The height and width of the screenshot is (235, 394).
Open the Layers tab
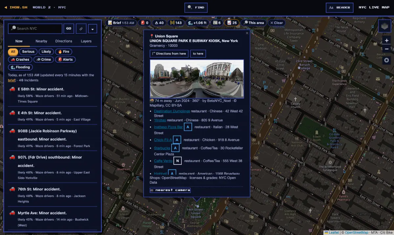coord(86,41)
